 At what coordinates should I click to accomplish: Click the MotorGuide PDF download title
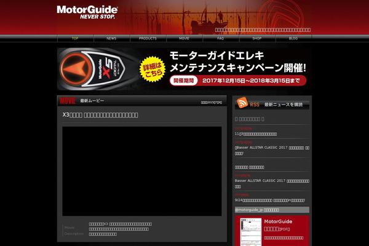278,225
